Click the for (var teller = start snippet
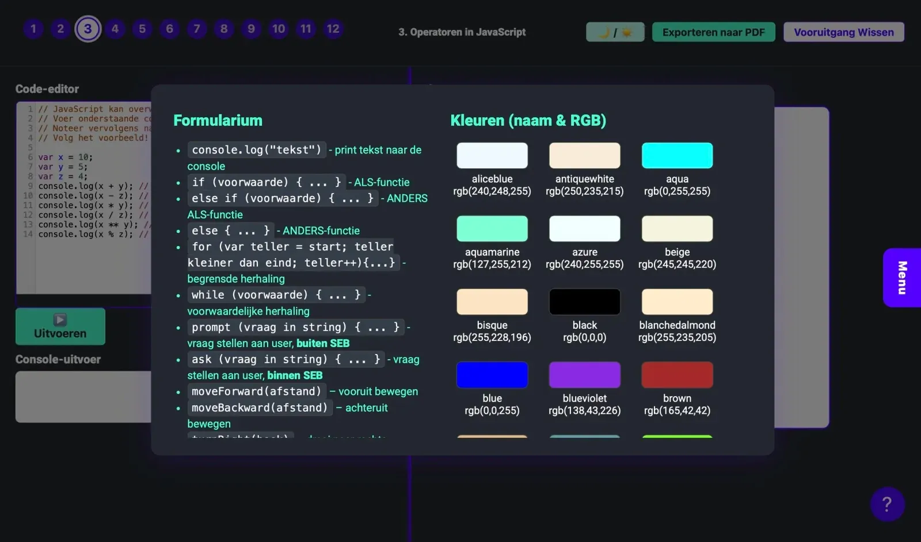The width and height of the screenshot is (921, 542). (x=293, y=255)
